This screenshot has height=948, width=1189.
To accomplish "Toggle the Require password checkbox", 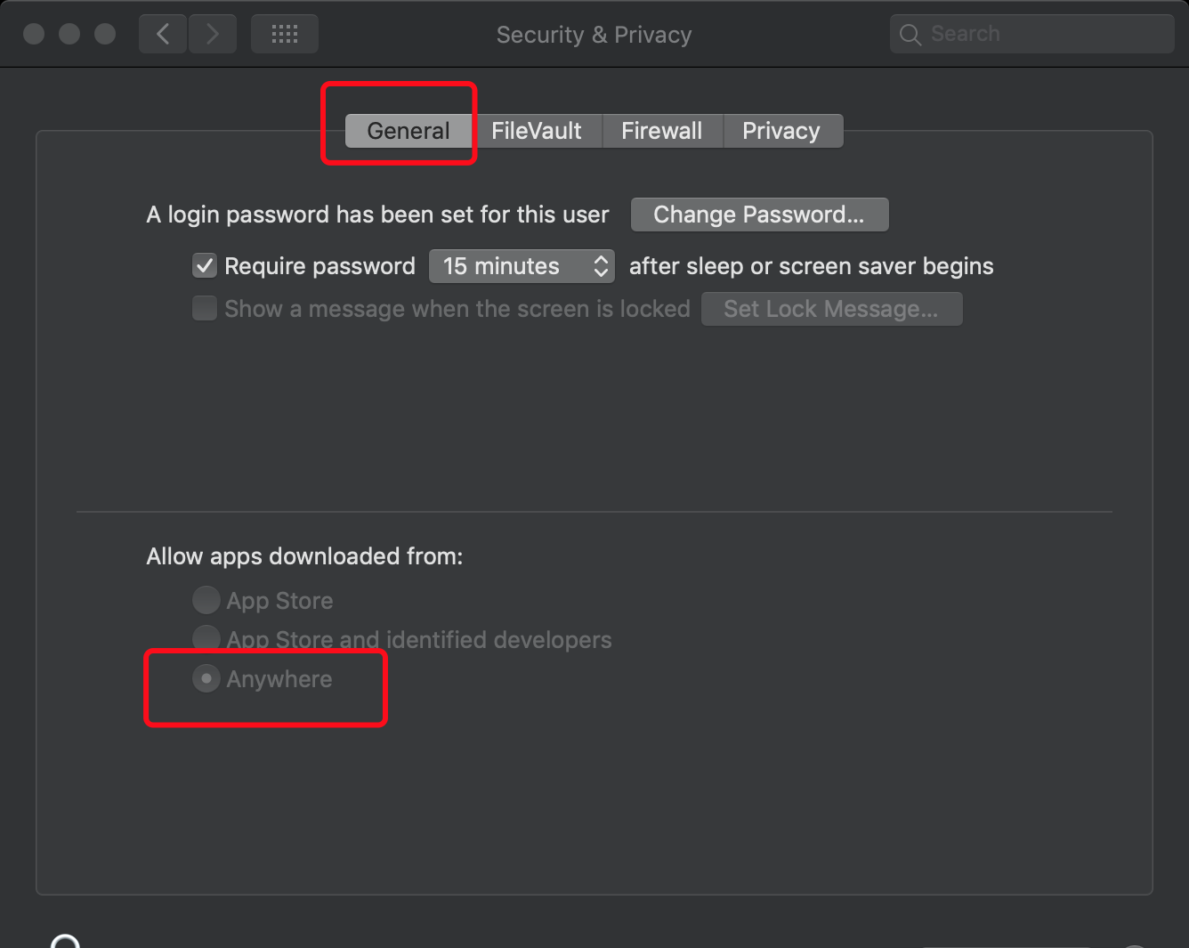I will pos(205,265).
